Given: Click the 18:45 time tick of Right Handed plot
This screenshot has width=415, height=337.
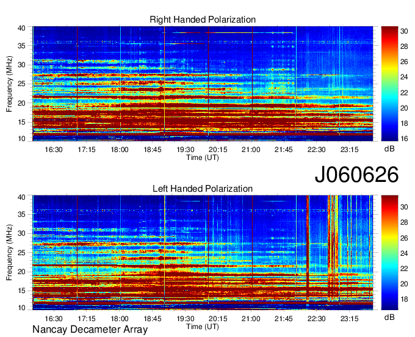Looking at the screenshot, I should 153,150.
